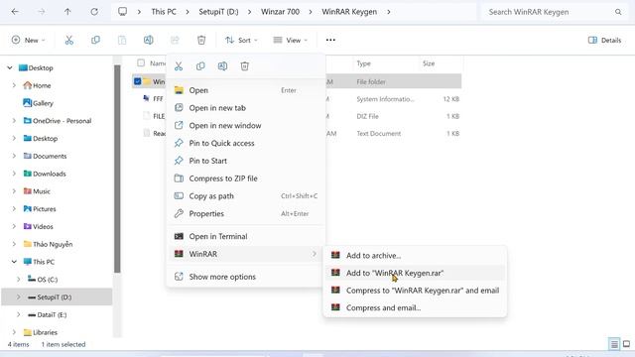Image resolution: width=635 pixels, height=357 pixels.
Task: Toggle the select-all checkbox beside Name header
Action: click(x=141, y=62)
